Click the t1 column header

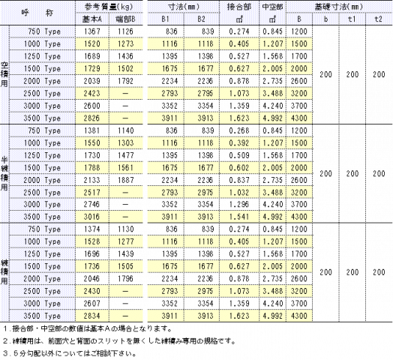(x=352, y=19)
